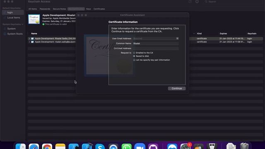The width and height of the screenshot is (265, 149).
Task: Expand the Apple Development: risalat.sadiq@ row
Action: [29, 42]
